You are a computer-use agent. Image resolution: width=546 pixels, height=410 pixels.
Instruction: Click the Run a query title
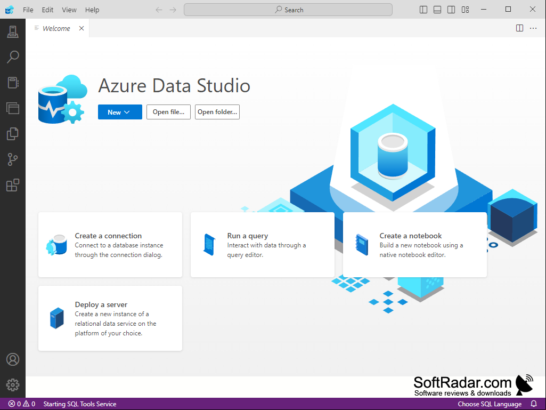pyautogui.click(x=248, y=236)
